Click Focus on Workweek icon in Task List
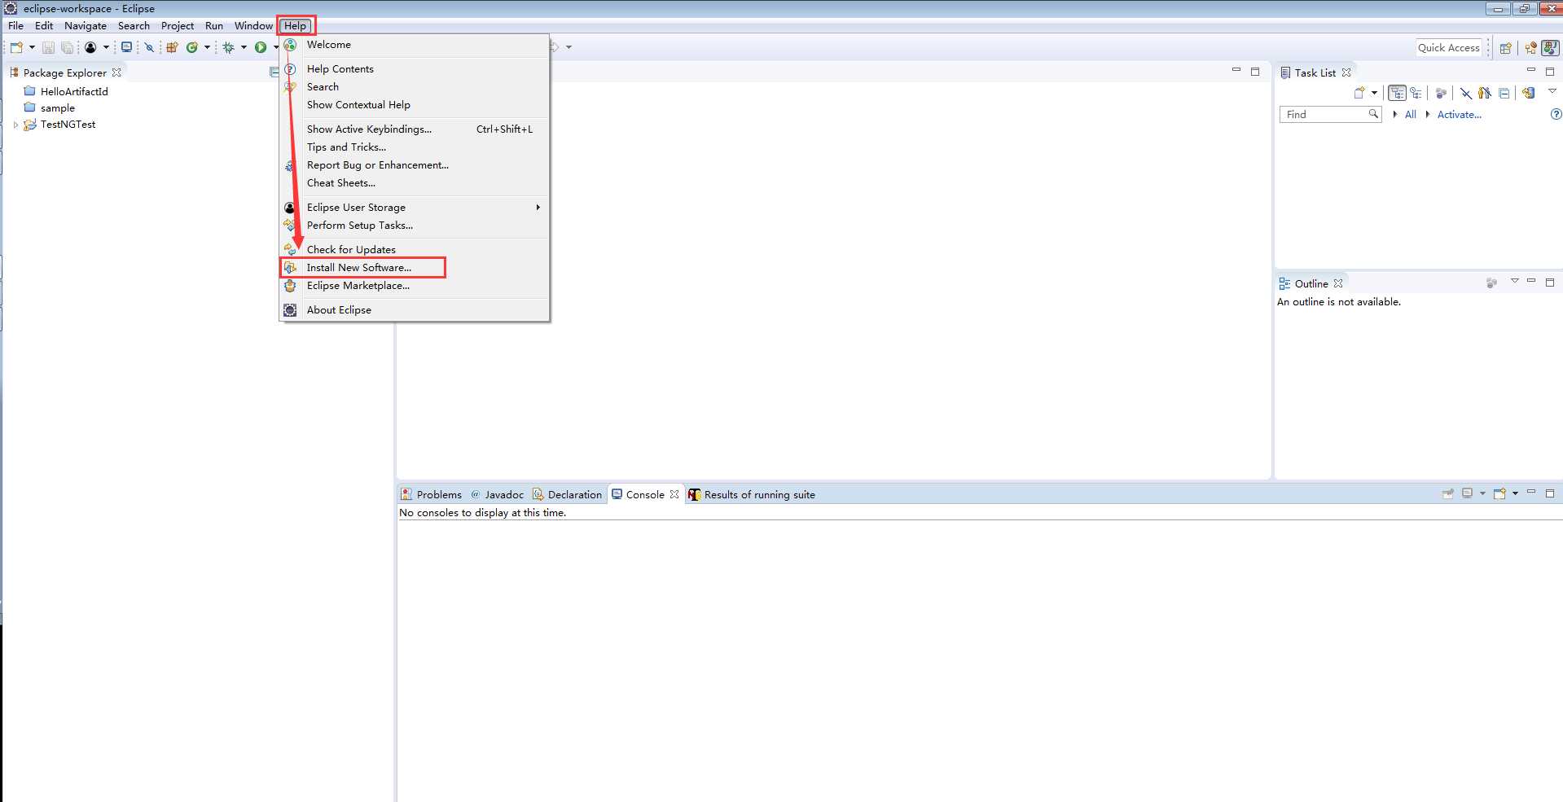 pyautogui.click(x=1441, y=93)
